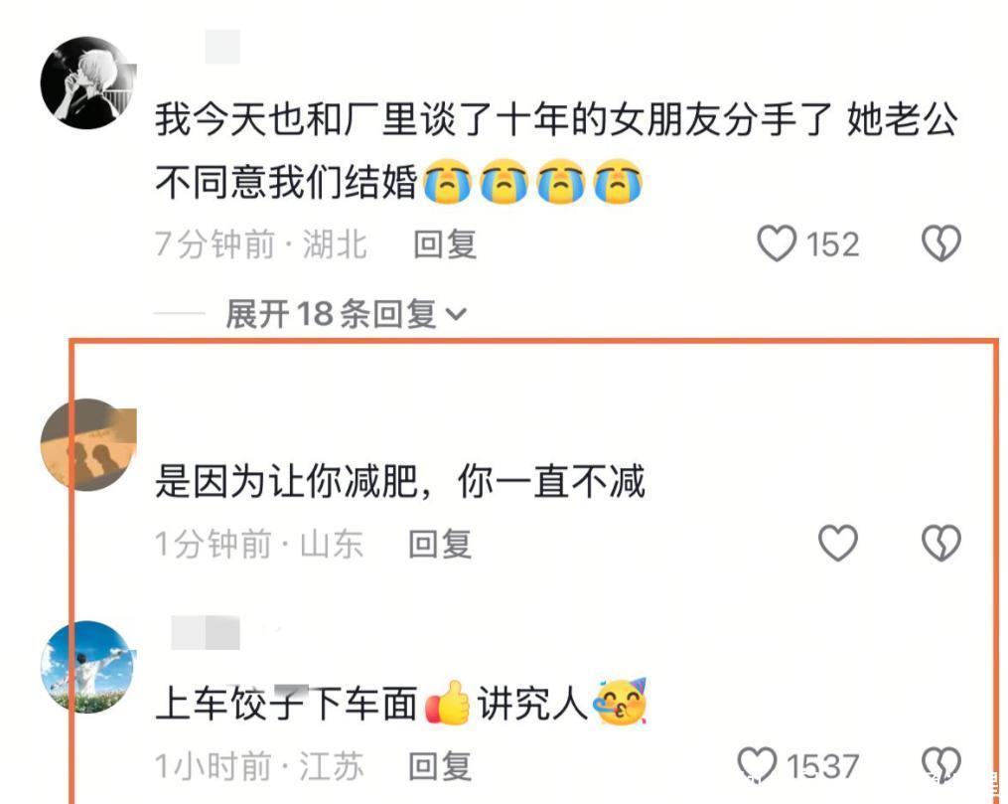Expand the 18 replies thread
1008x804 pixels.
coord(346,314)
